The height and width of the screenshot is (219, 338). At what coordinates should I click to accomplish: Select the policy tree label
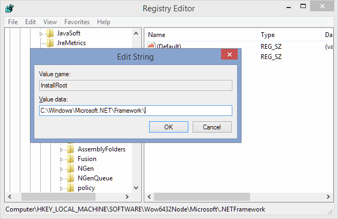pyautogui.click(x=86, y=188)
